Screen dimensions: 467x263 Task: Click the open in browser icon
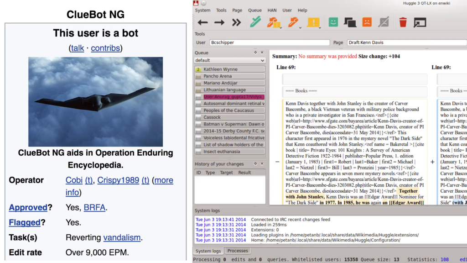[420, 22]
